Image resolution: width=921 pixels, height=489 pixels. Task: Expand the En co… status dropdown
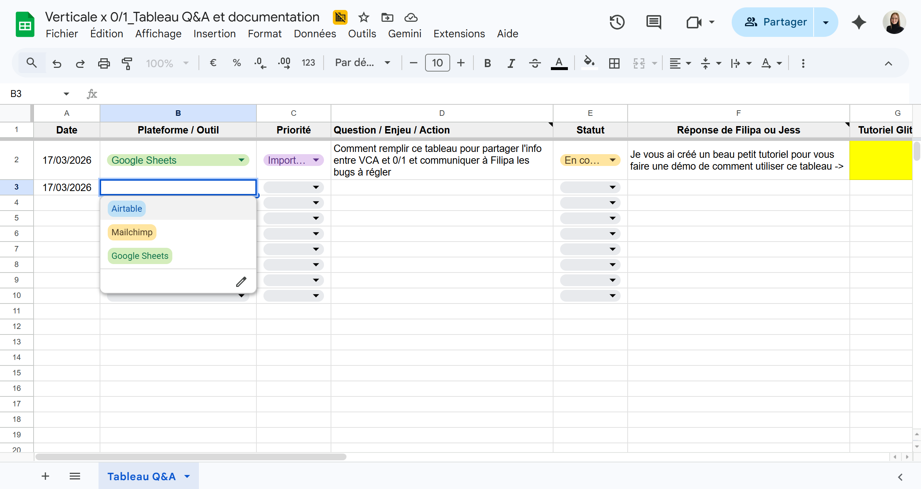[613, 160]
